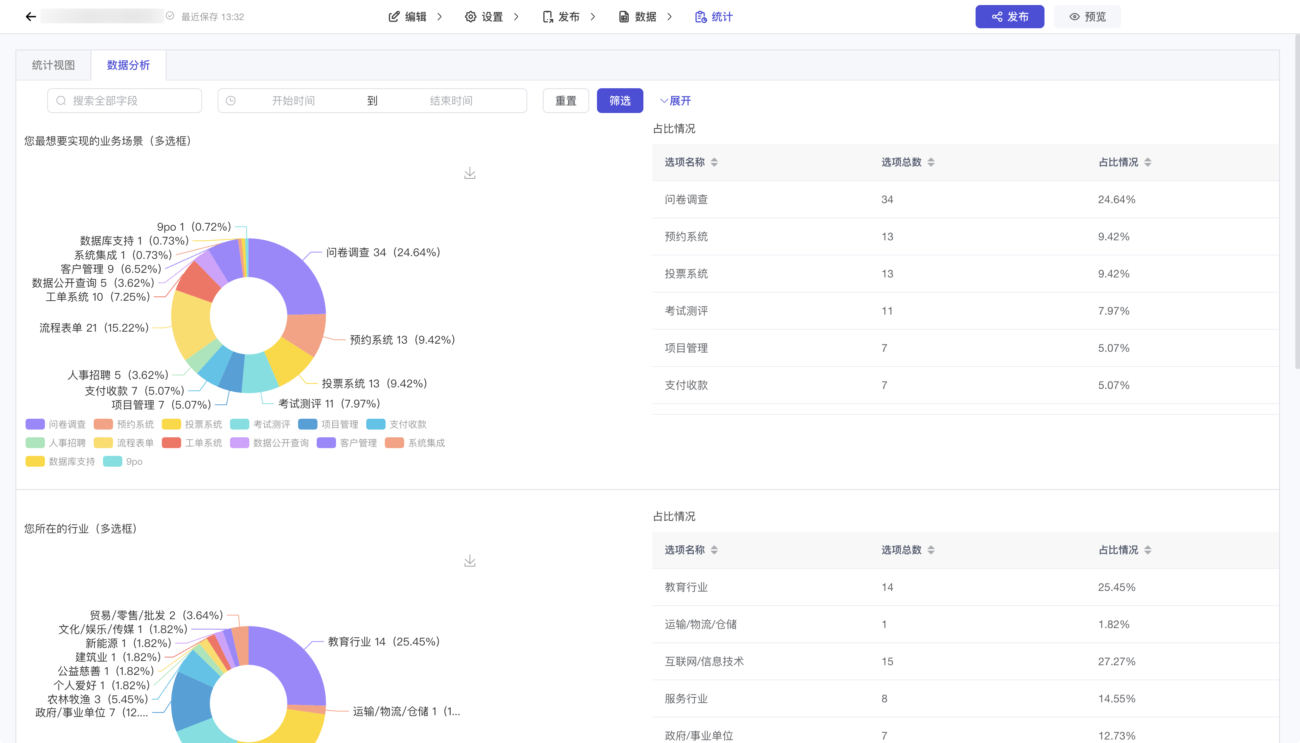Click the 筛选 filter button
This screenshot has width=1300, height=743.
620,101
